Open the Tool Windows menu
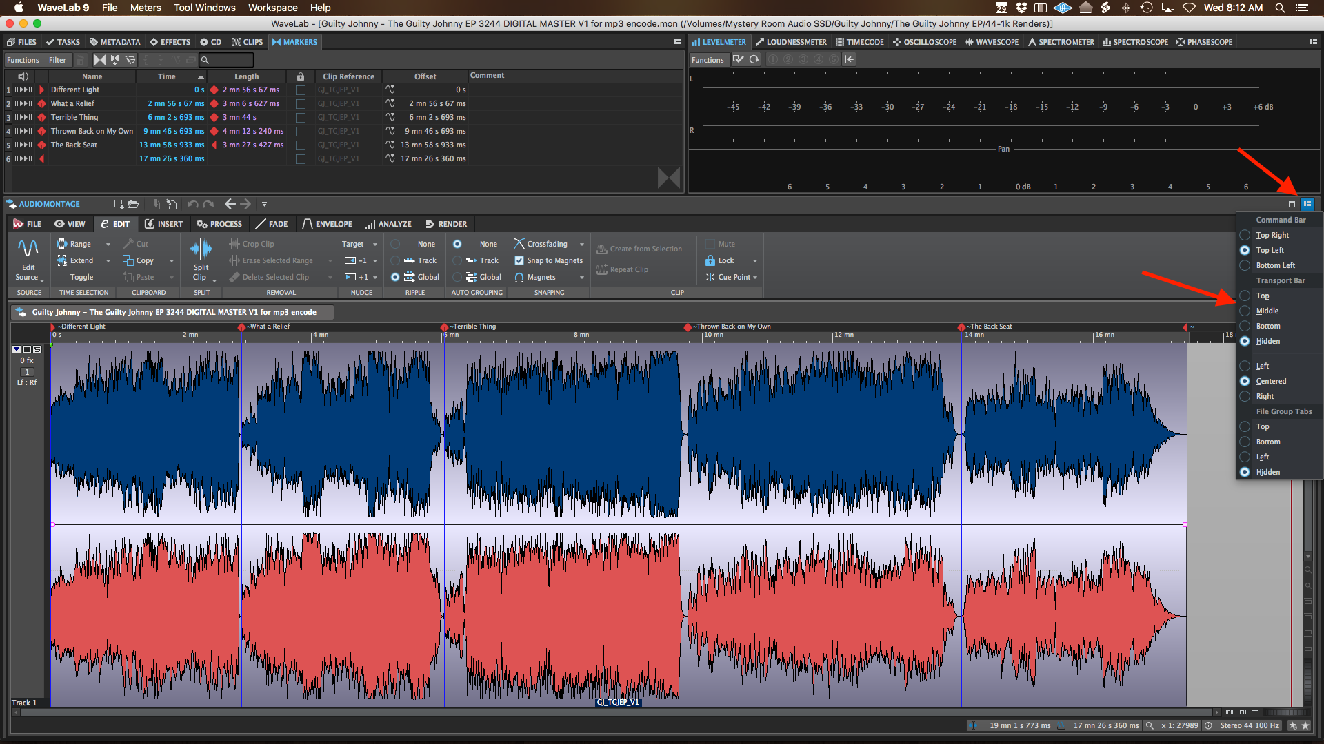This screenshot has height=744, width=1324. (x=204, y=8)
